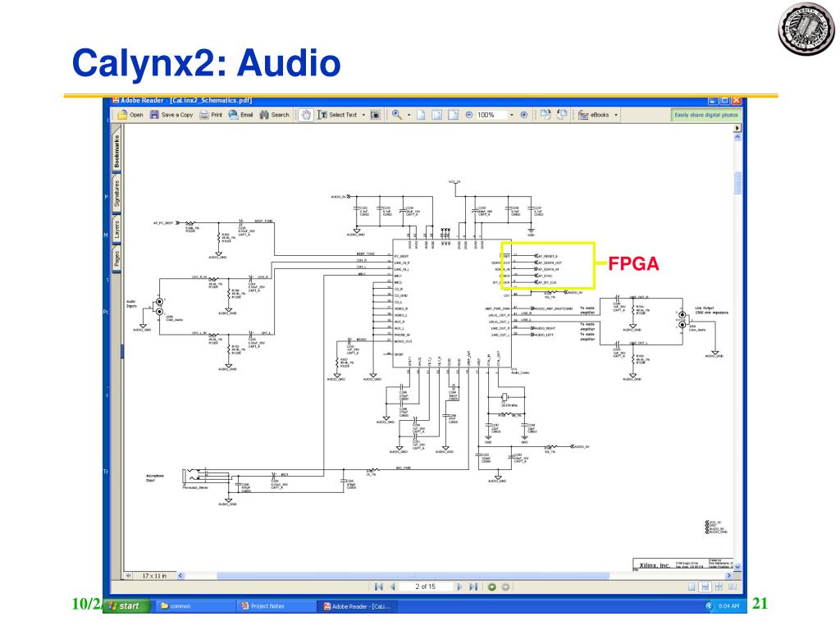Screen dimensions: 840x630
Task: Click the 17 x 11 in size label
Action: [x=154, y=576]
